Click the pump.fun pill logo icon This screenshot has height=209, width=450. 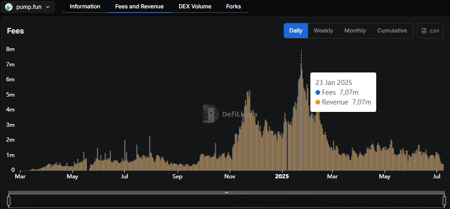[9, 7]
